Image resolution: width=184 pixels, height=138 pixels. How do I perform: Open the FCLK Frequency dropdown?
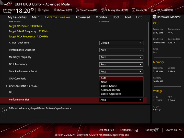121,64
